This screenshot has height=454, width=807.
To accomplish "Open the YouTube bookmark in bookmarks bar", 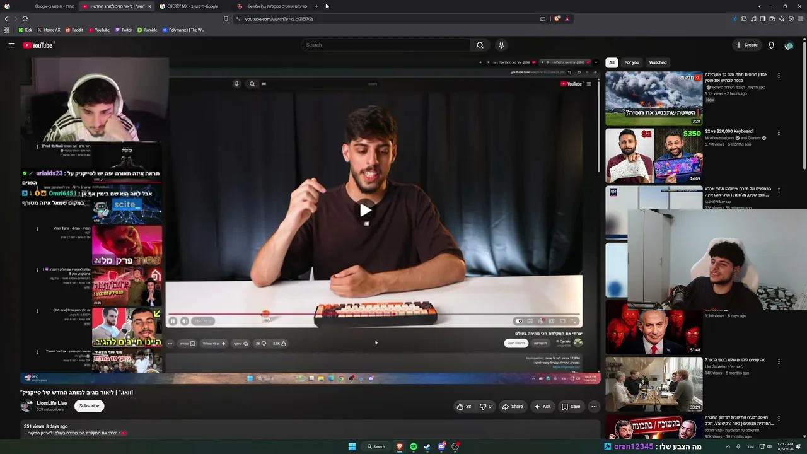I will click(x=99, y=30).
